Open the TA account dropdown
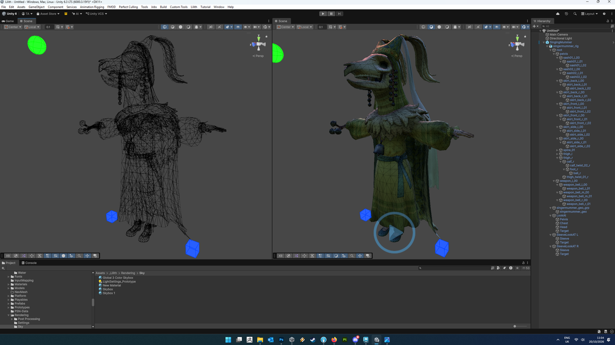Viewport: 615px width, 345px height. pyautogui.click(x=27, y=14)
